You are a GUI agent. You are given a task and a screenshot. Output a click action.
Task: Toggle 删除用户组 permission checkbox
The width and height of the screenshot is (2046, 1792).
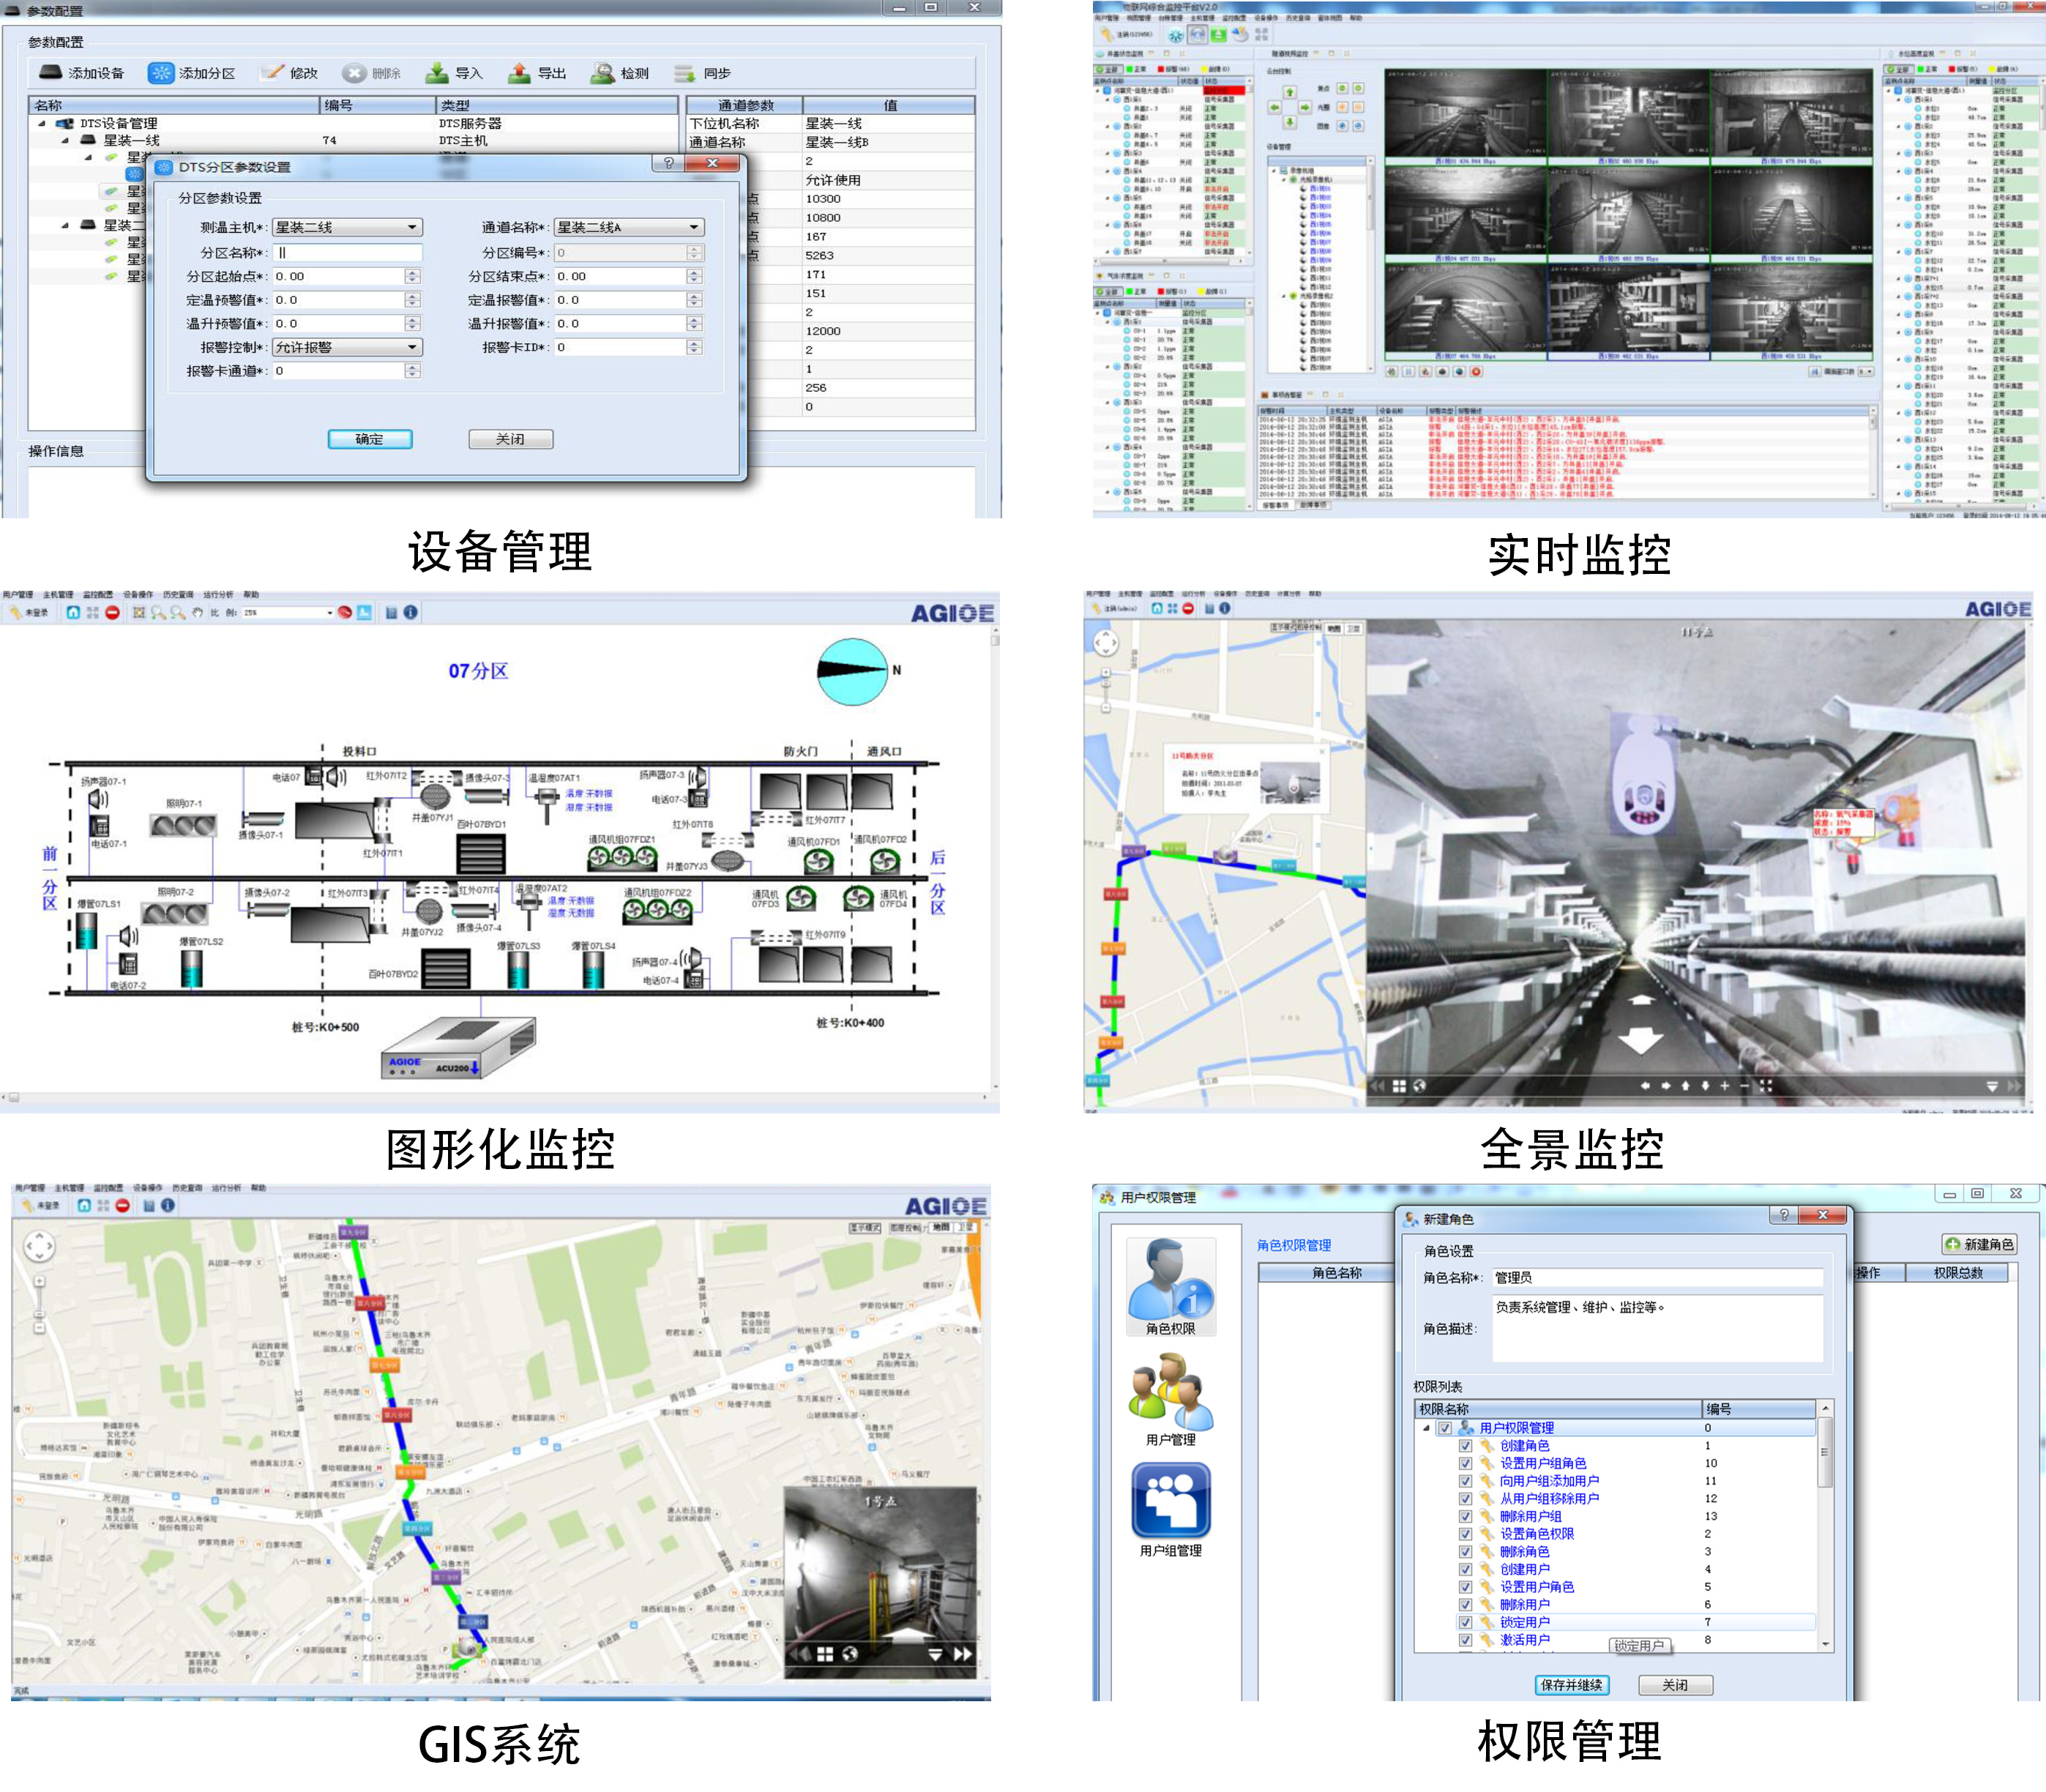(1465, 1516)
